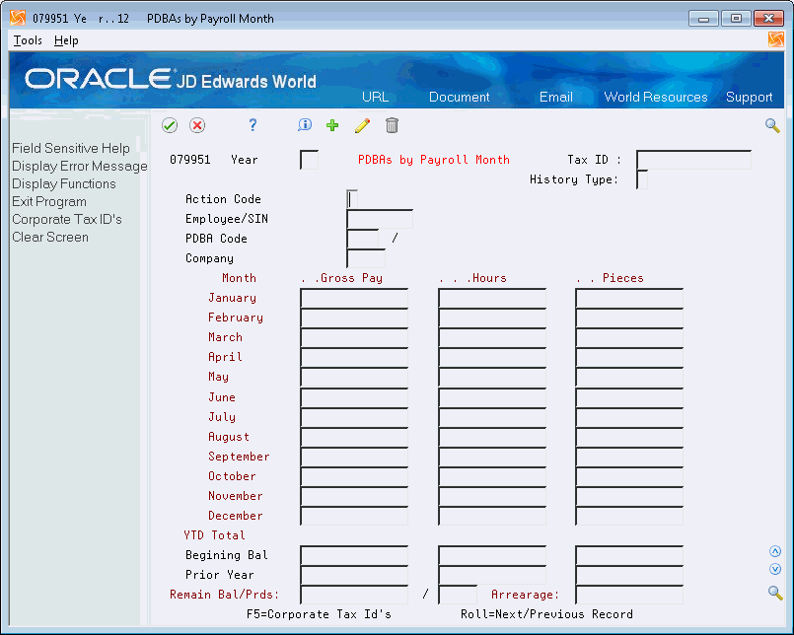This screenshot has width=794, height=635.
Task: Click the History Type input field
Action: (642, 179)
